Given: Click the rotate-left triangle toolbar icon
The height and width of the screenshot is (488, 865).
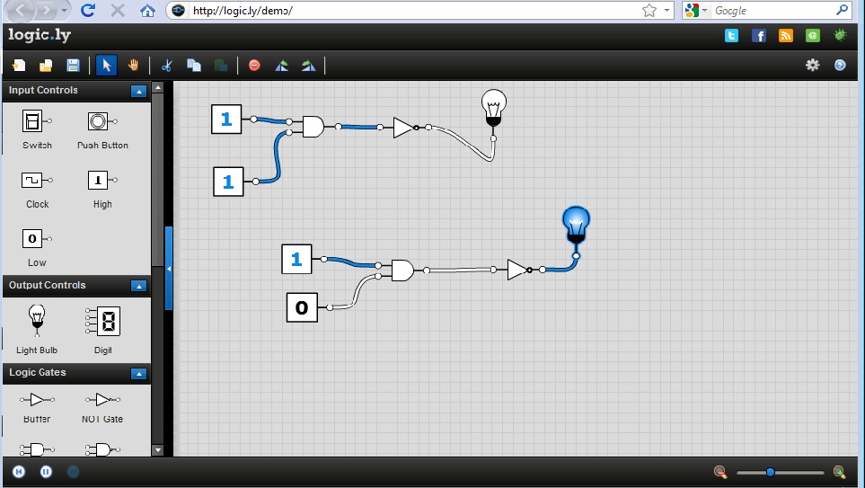Looking at the screenshot, I should 281,66.
